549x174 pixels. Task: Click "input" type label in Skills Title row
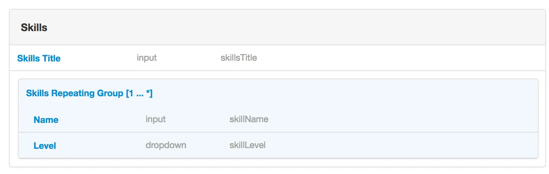click(x=147, y=58)
